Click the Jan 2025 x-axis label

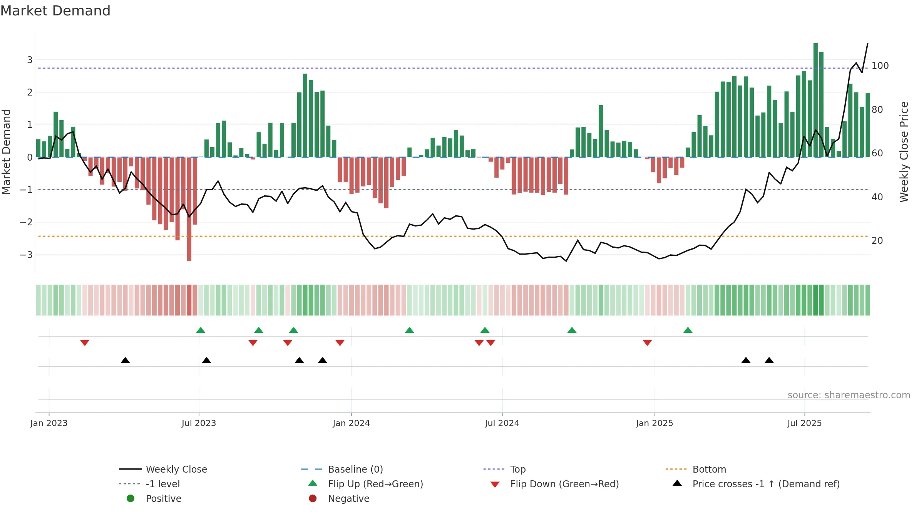(x=654, y=423)
